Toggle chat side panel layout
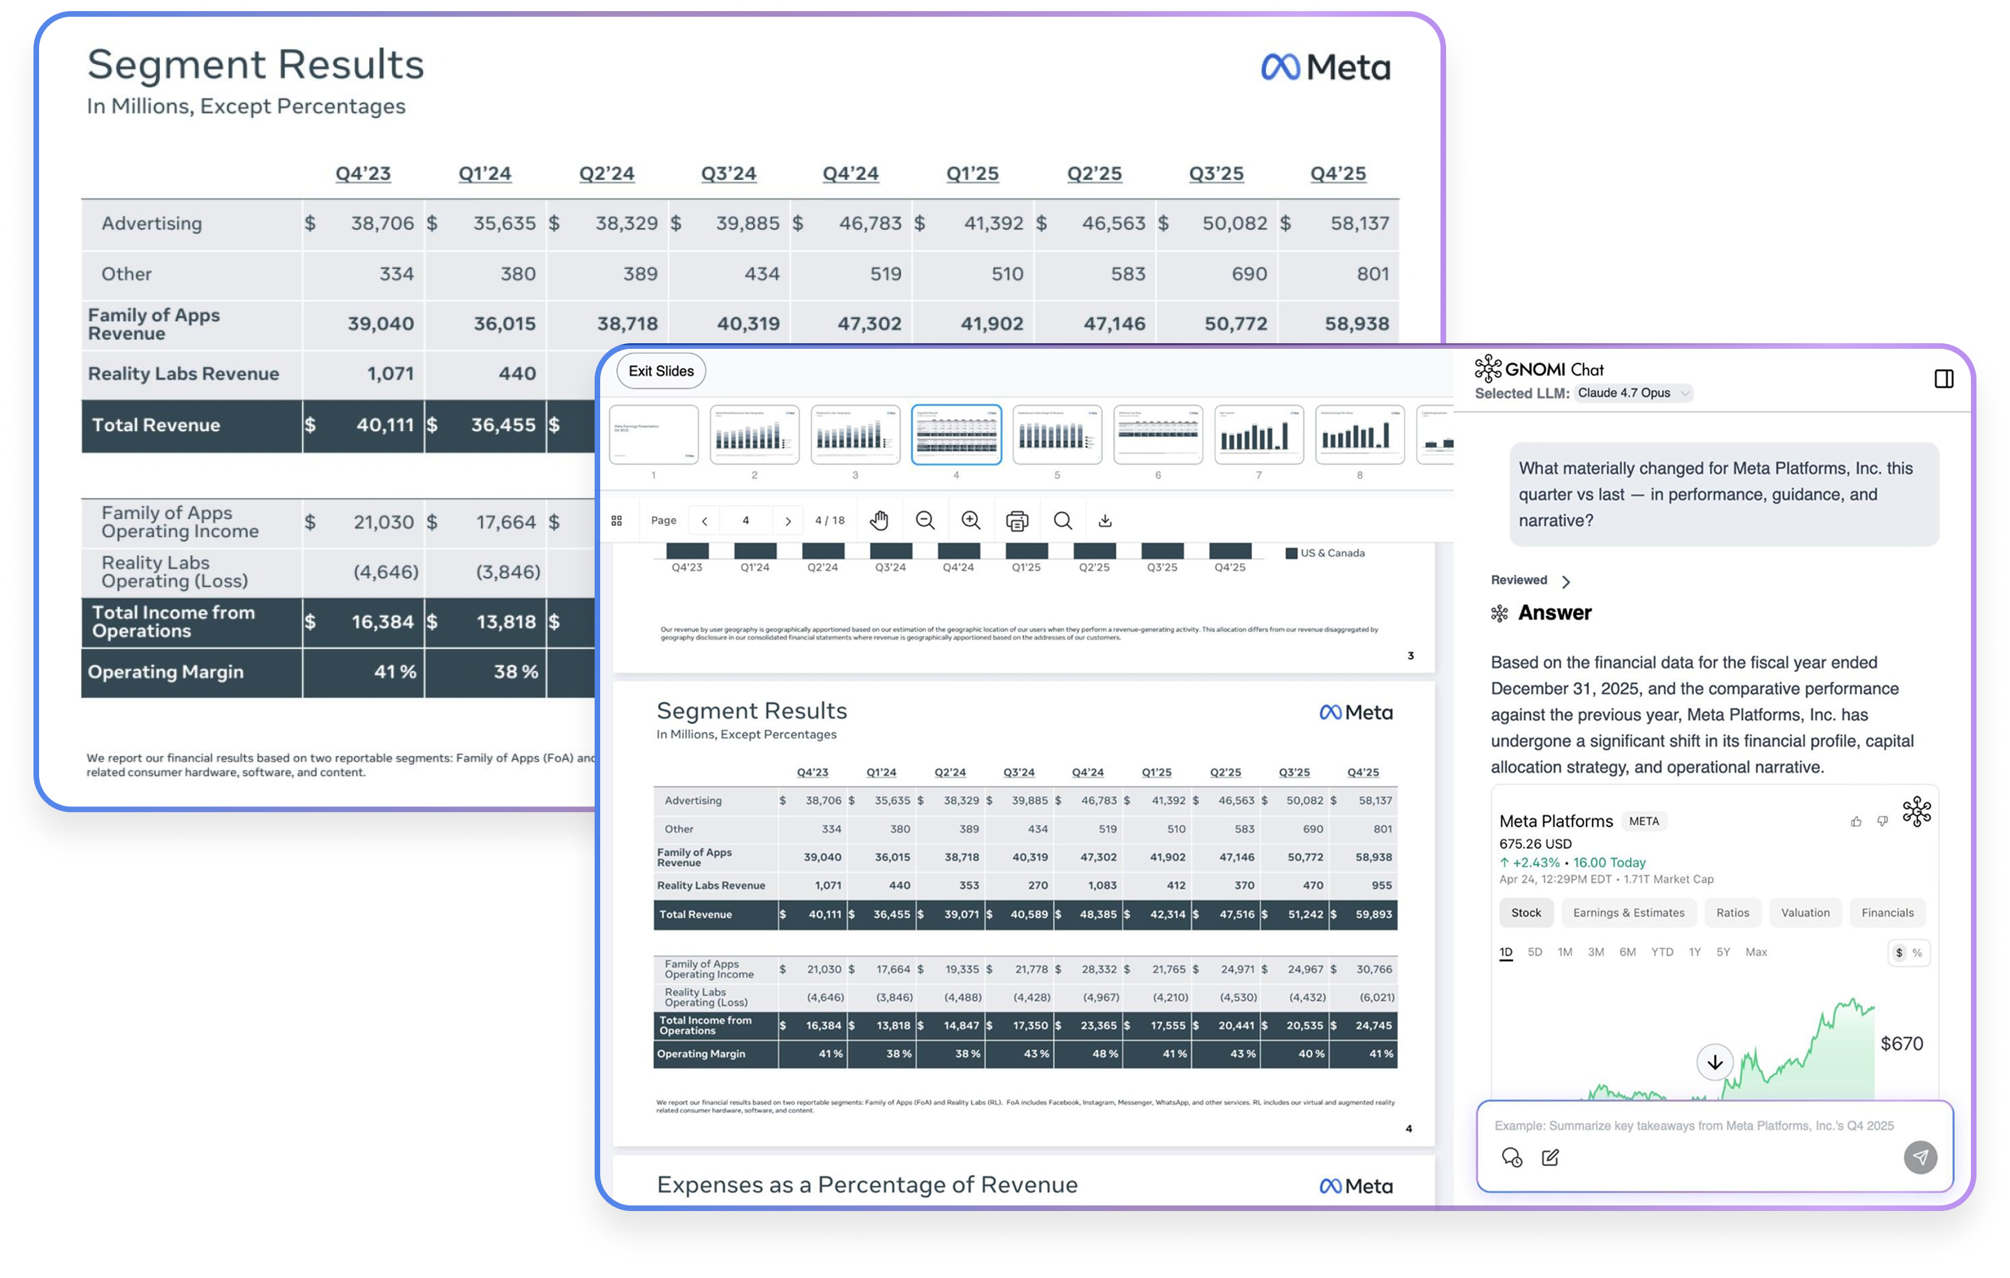Viewport: 2010px width, 1278px height. pos(1943,379)
